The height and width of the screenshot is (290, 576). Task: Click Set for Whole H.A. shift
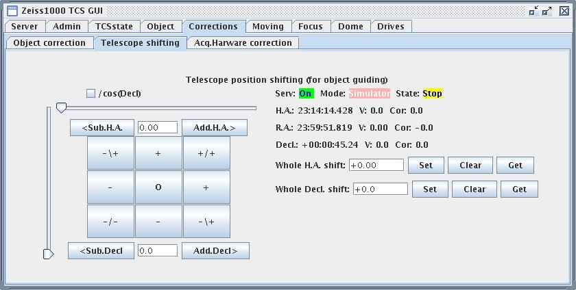pos(426,165)
